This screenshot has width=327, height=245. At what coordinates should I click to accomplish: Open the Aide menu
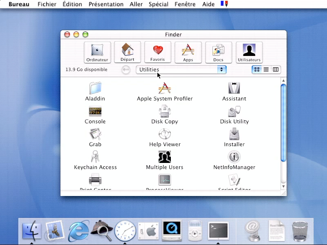[x=208, y=4]
